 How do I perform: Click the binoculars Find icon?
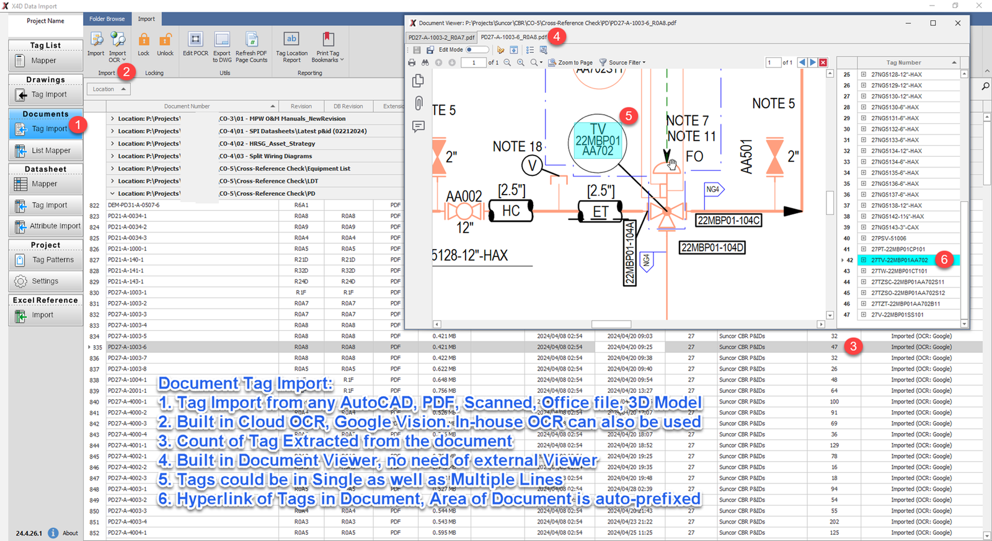pyautogui.click(x=425, y=63)
